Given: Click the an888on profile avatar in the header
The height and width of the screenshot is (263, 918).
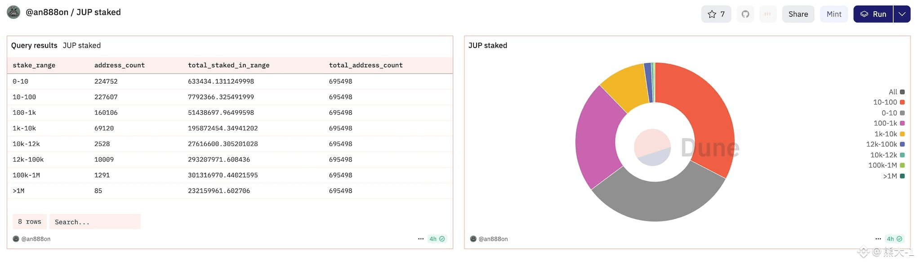Looking at the screenshot, I should coord(13,12).
